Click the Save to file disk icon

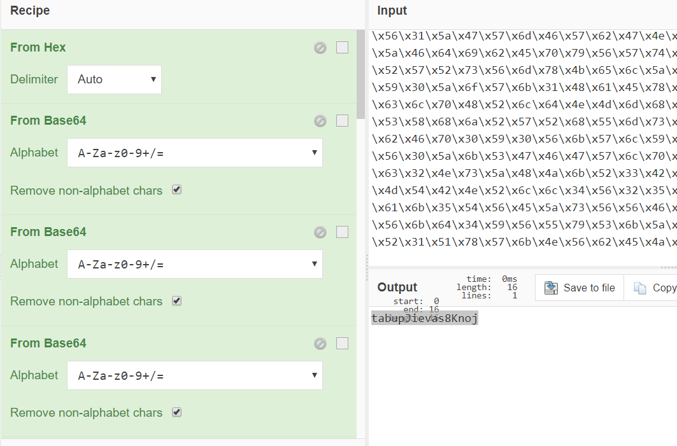click(551, 288)
